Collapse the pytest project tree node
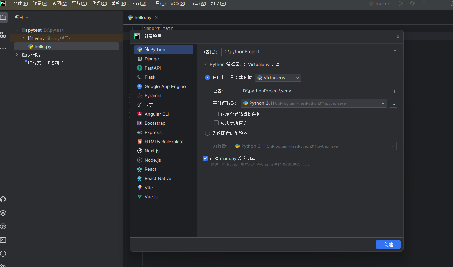 click(x=17, y=30)
